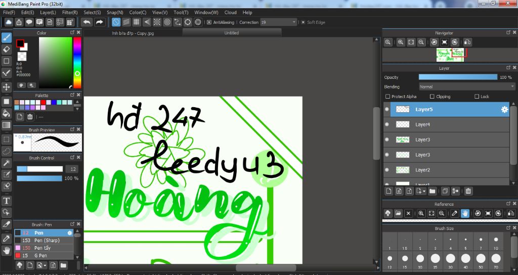Open snap settings gear
This screenshot has width=518, height=275.
[198, 22]
